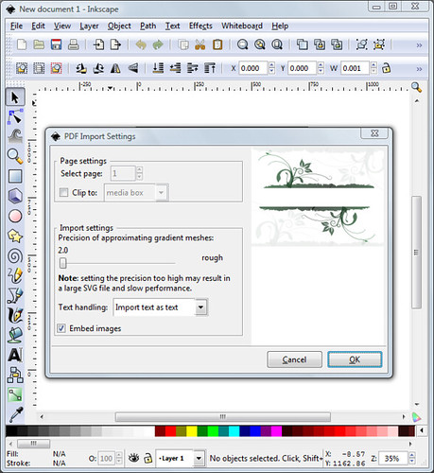Pick the yellow palette swatch
Screen dimensions: 434x473
coord(192,430)
